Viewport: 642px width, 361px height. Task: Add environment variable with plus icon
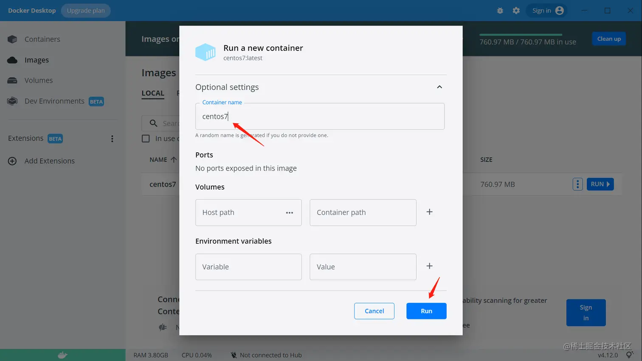[x=429, y=266]
